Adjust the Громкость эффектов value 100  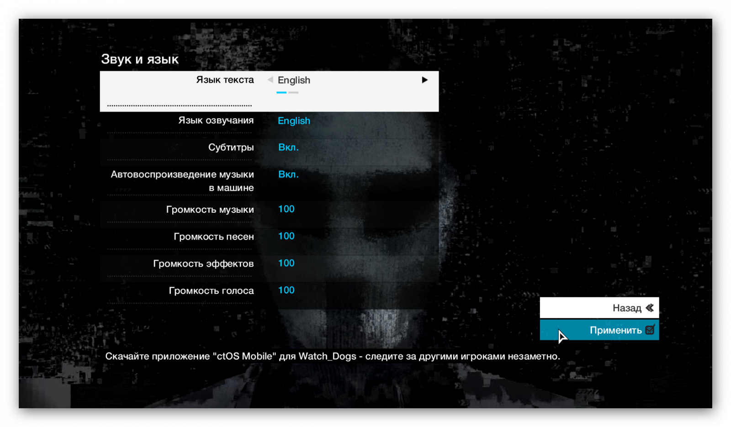click(286, 263)
